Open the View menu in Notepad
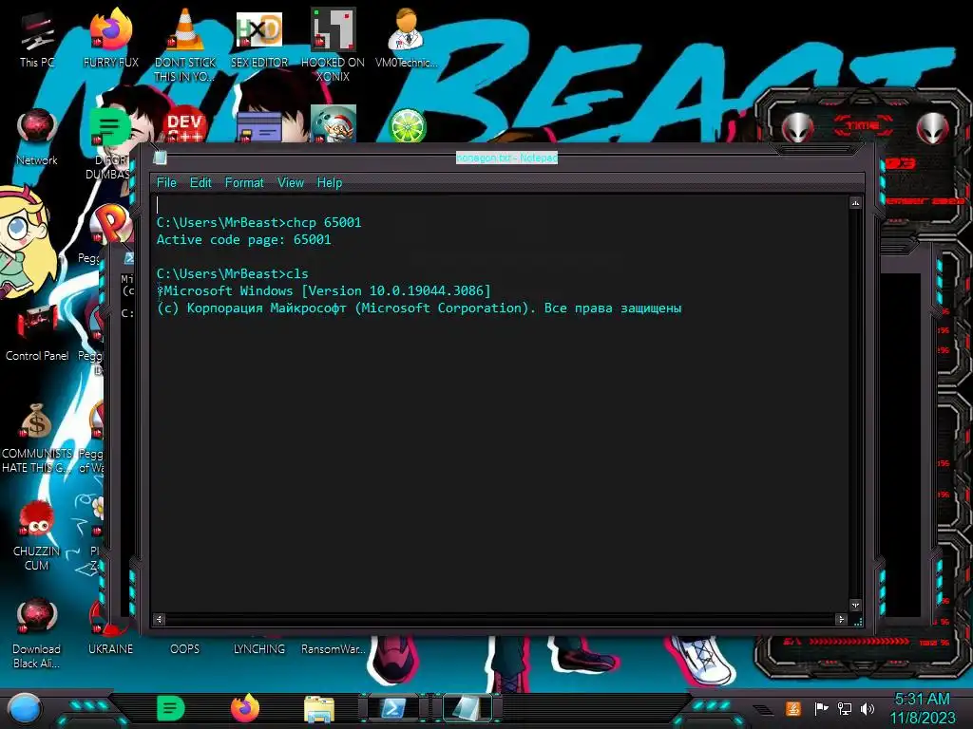Screen dimensions: 973x729 [291, 183]
